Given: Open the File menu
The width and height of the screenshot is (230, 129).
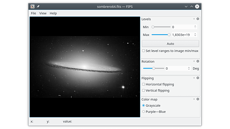Looking at the screenshot, I should [x=33, y=13].
